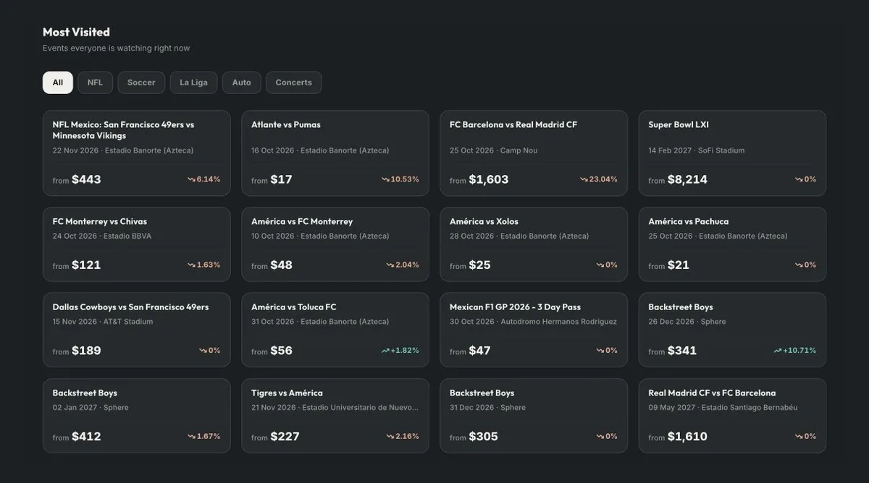This screenshot has width=869, height=483.
Task: Open Backstreet Boys 02 Jan 2027 event
Action: pos(136,416)
